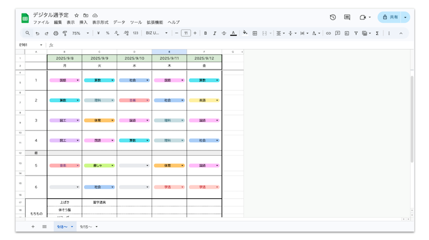Open the BIZ U... font dropdown
This screenshot has height=240, width=429.
click(156, 34)
